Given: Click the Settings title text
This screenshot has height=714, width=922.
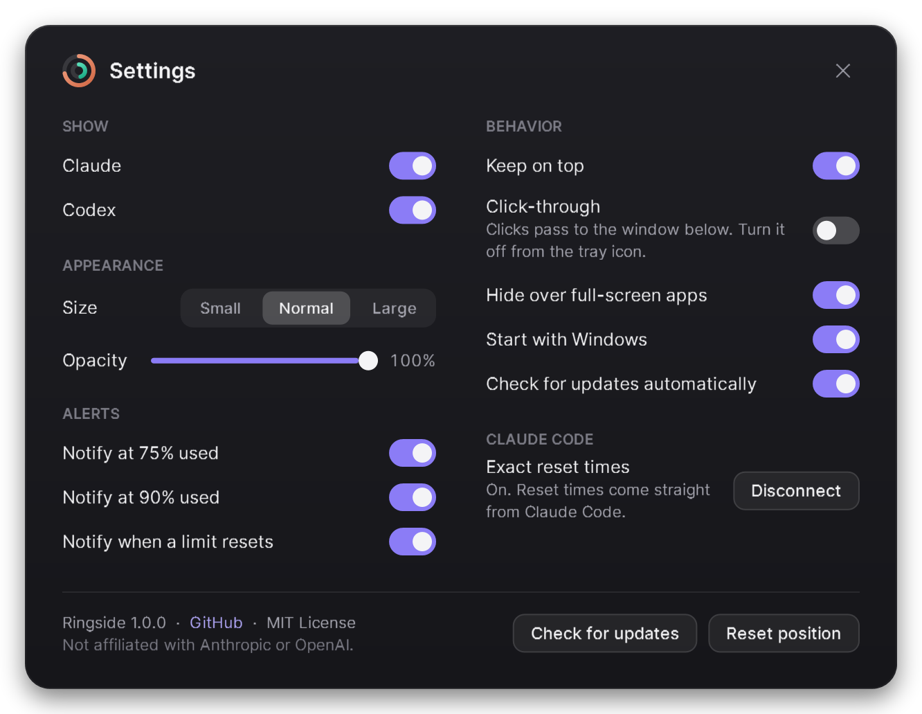Looking at the screenshot, I should (152, 71).
